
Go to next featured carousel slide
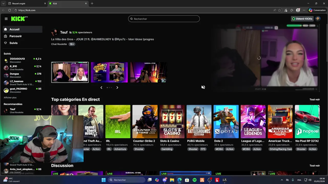coord(117,88)
